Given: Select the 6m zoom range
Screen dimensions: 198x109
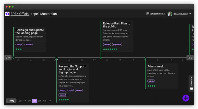Looking at the screenshot, I should pos(45,101).
